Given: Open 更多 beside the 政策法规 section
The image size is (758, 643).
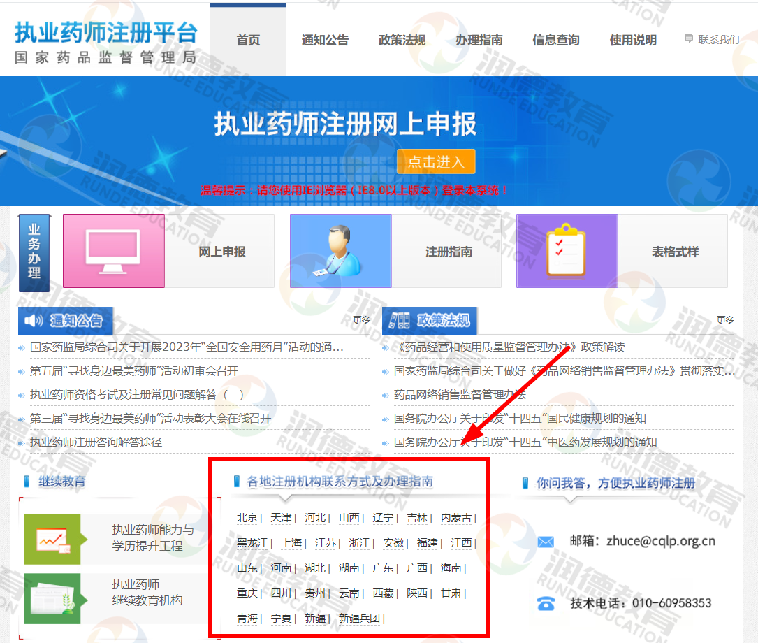Looking at the screenshot, I should pyautogui.click(x=725, y=320).
